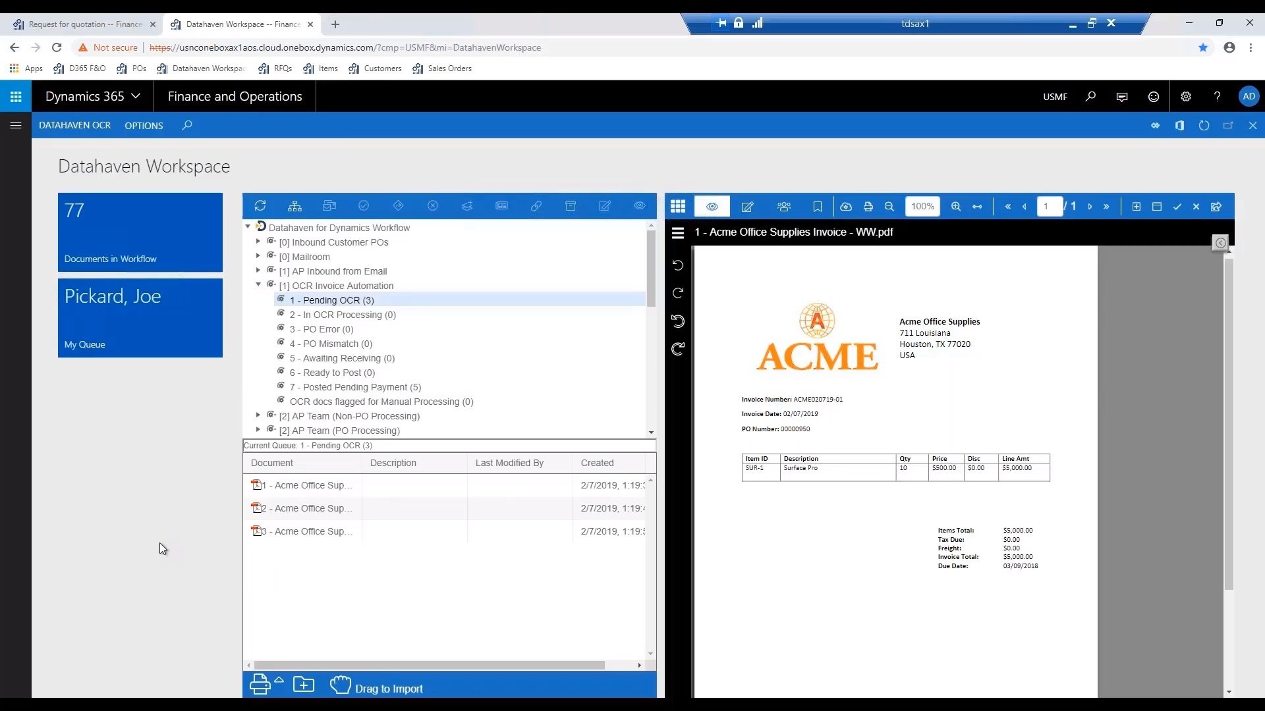1265x711 pixels.
Task: Open the bookmark icon in the viewer toolbar
Action: click(x=817, y=206)
